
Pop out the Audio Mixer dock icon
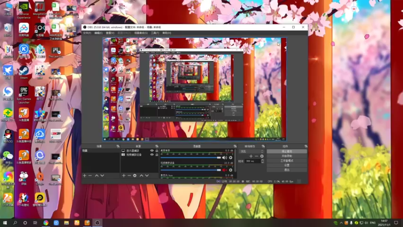click(x=235, y=146)
